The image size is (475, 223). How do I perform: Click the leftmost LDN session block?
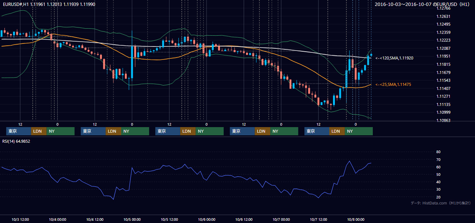click(x=39, y=131)
